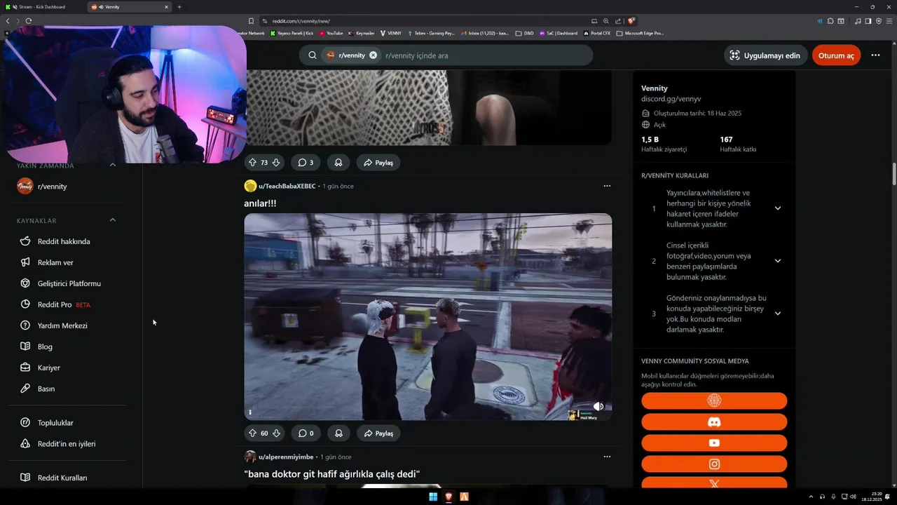
Task: Upvote the post with 73 votes
Action: (x=253, y=163)
